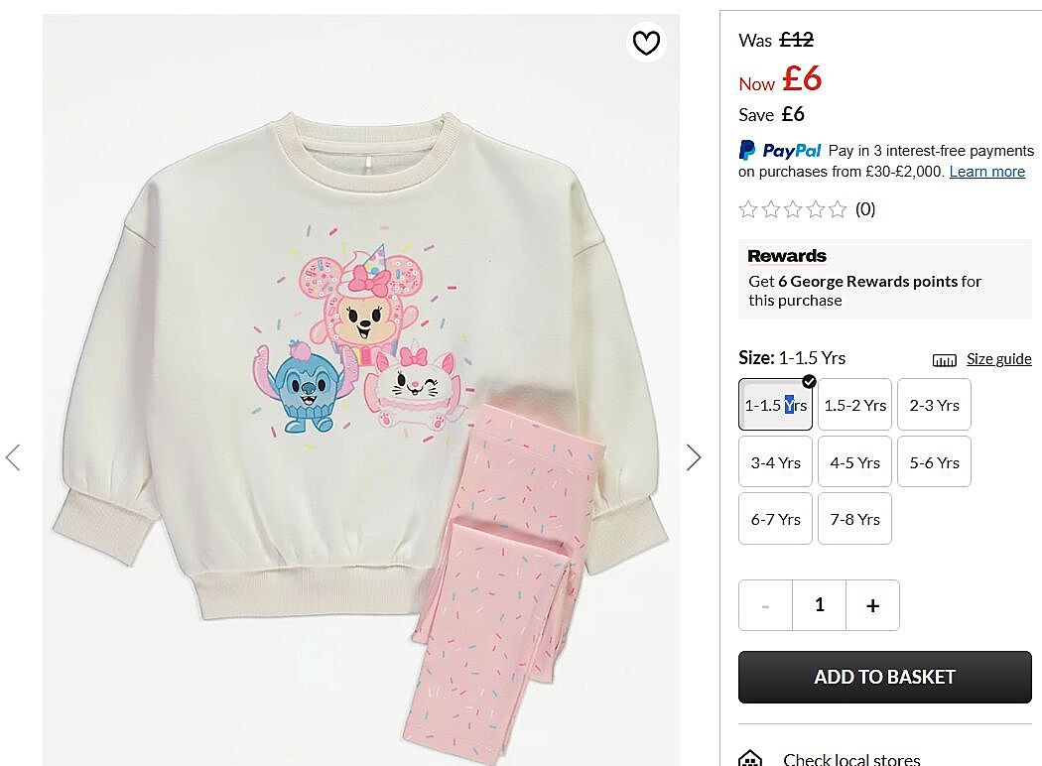Click the quantity input field
This screenshot has width=1042, height=766.
pyautogui.click(x=819, y=605)
